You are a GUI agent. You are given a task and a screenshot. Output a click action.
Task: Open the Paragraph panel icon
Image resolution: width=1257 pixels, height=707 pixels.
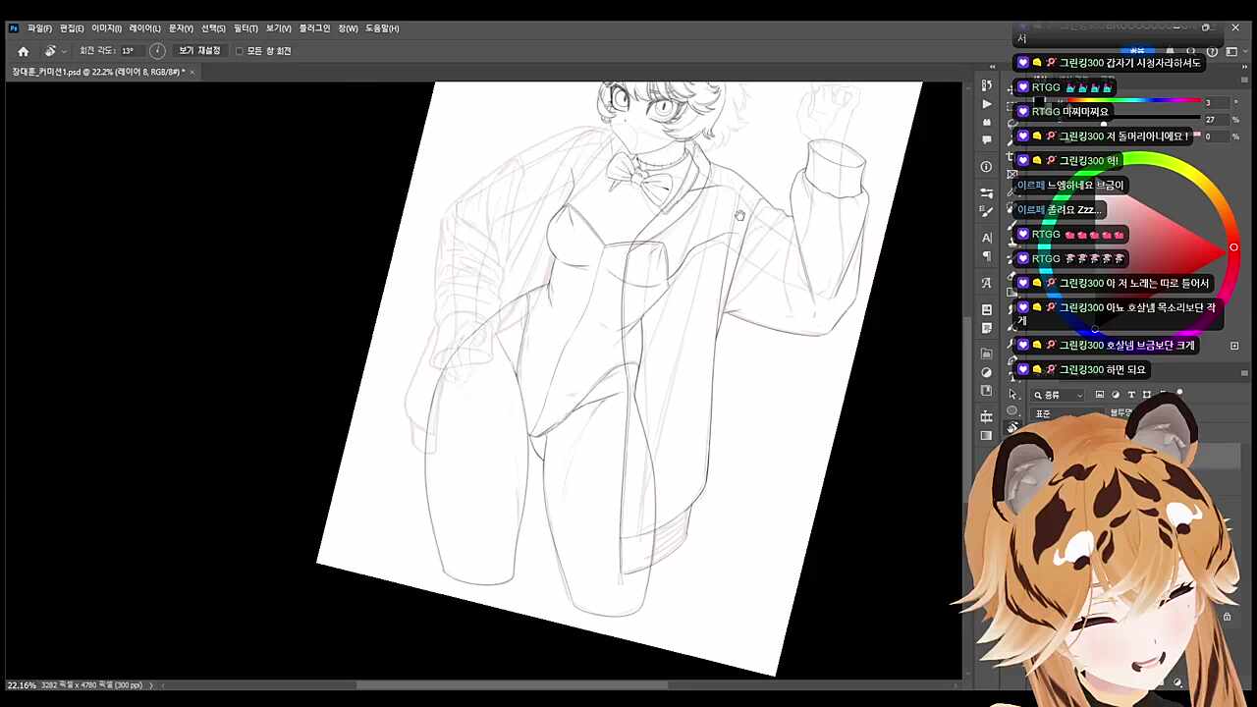click(987, 256)
